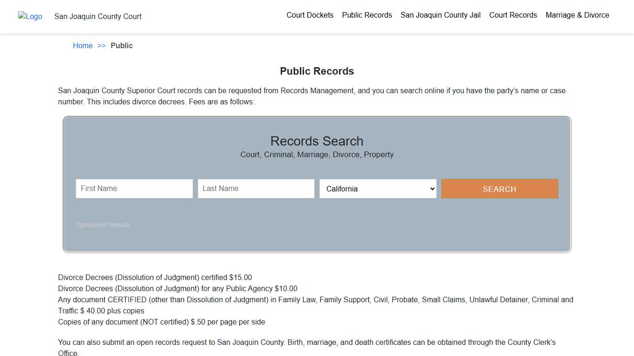This screenshot has height=356, width=634.
Task: Click the Sponsored Results label
Action: [103, 225]
